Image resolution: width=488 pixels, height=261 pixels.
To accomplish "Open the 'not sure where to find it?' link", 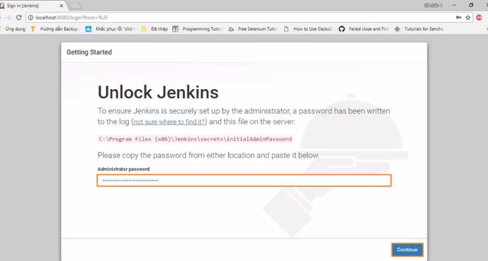I will coord(169,122).
